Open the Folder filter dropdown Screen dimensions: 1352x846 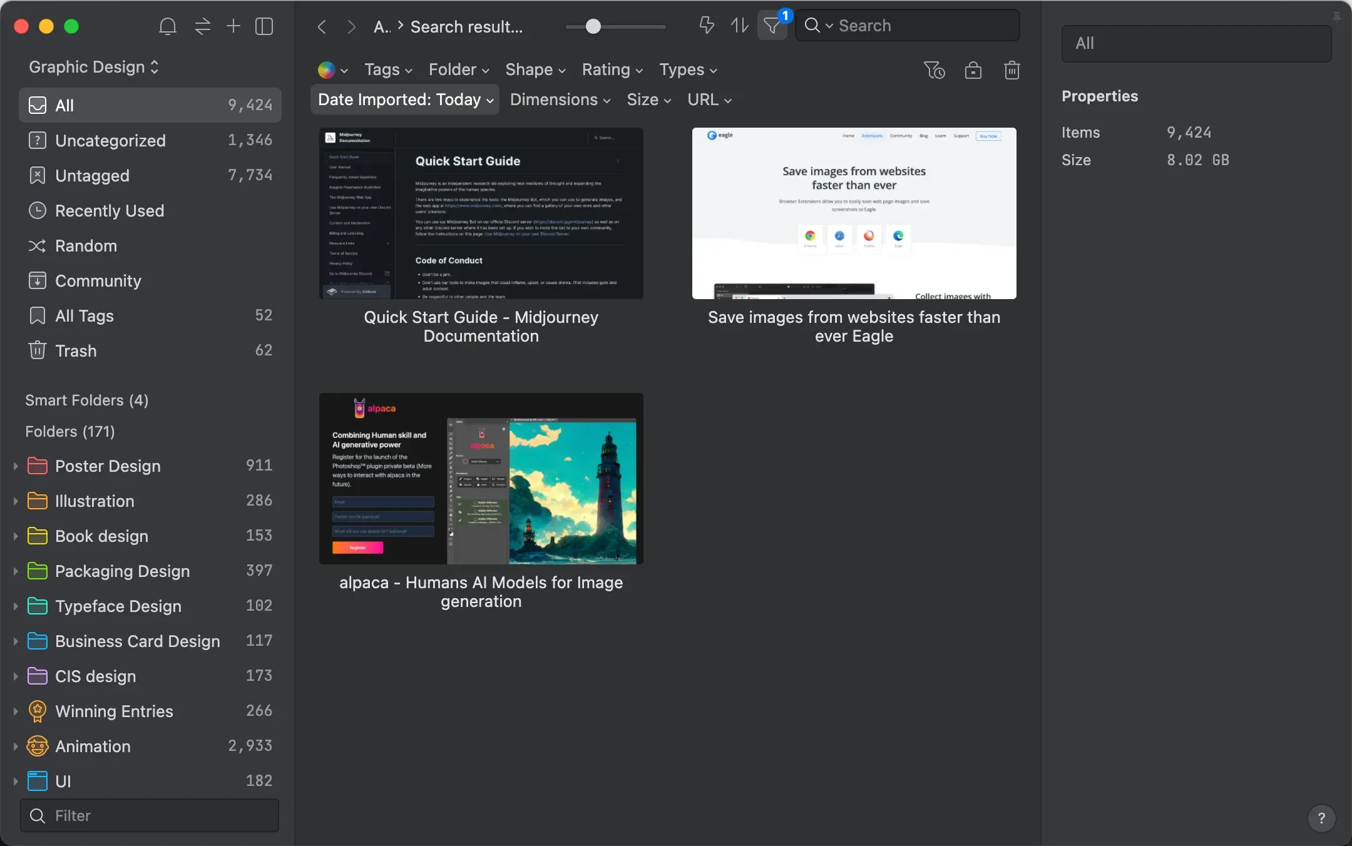click(459, 69)
